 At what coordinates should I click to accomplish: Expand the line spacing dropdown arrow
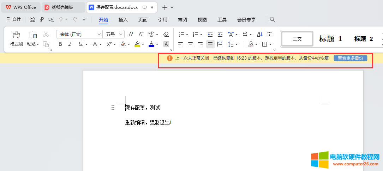point(237,44)
